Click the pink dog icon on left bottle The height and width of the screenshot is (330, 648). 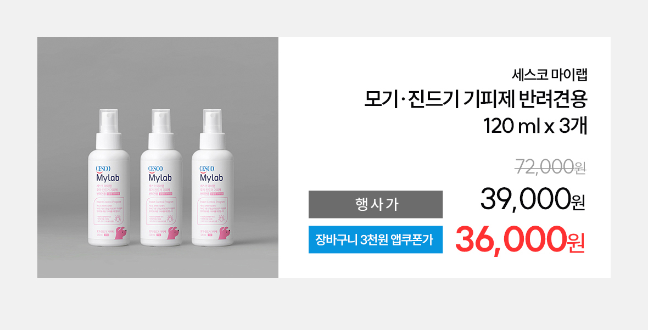point(121,232)
